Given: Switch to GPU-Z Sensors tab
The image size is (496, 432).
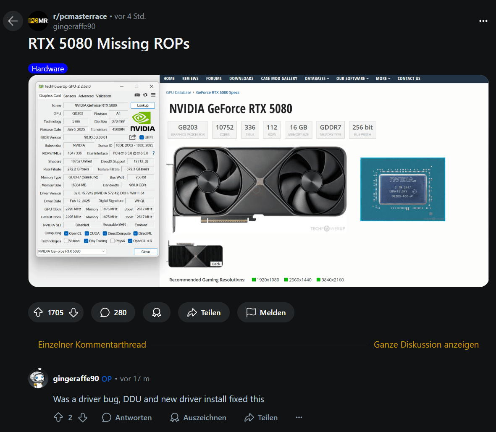Looking at the screenshot, I should tap(70, 96).
